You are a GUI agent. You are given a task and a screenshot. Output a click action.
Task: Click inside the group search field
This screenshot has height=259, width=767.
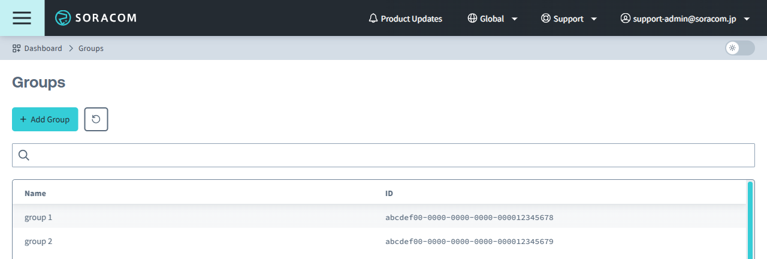tap(389, 155)
